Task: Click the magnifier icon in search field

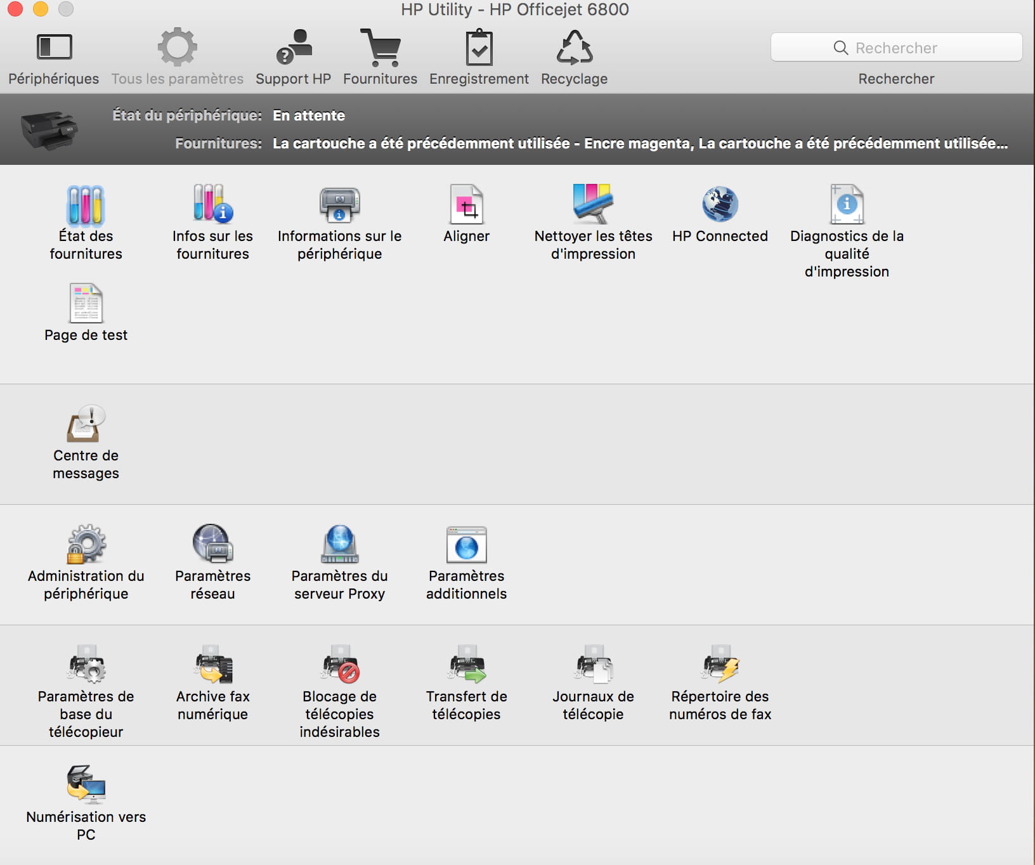Action: click(x=841, y=48)
